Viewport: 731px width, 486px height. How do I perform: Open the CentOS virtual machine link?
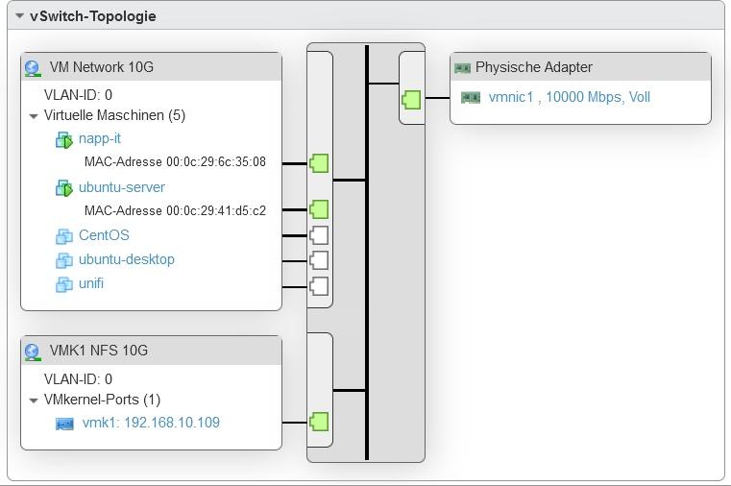(104, 235)
